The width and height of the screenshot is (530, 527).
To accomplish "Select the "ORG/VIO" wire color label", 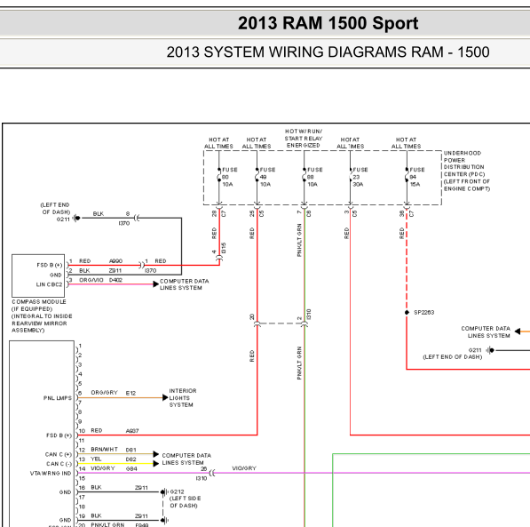I will pos(91,280).
